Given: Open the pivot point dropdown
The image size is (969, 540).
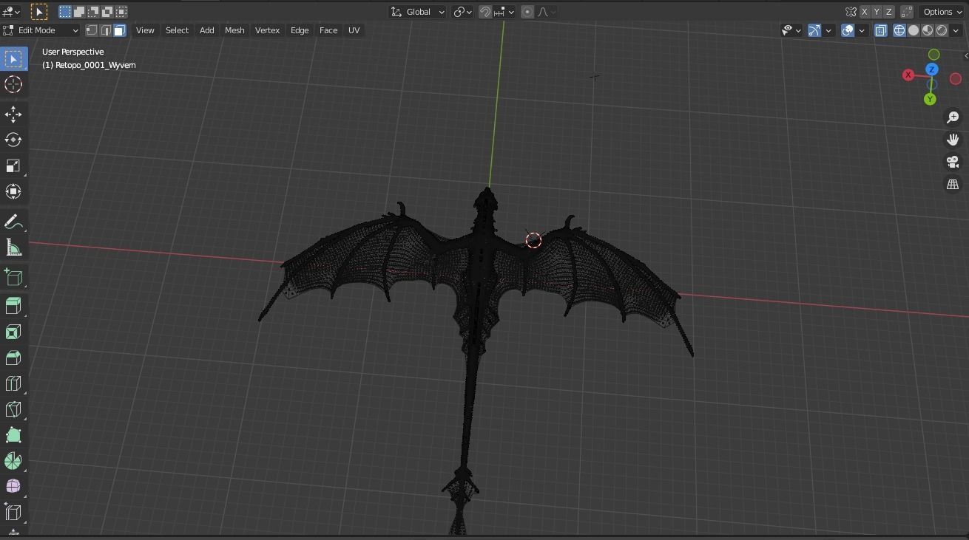Looking at the screenshot, I should [x=463, y=12].
